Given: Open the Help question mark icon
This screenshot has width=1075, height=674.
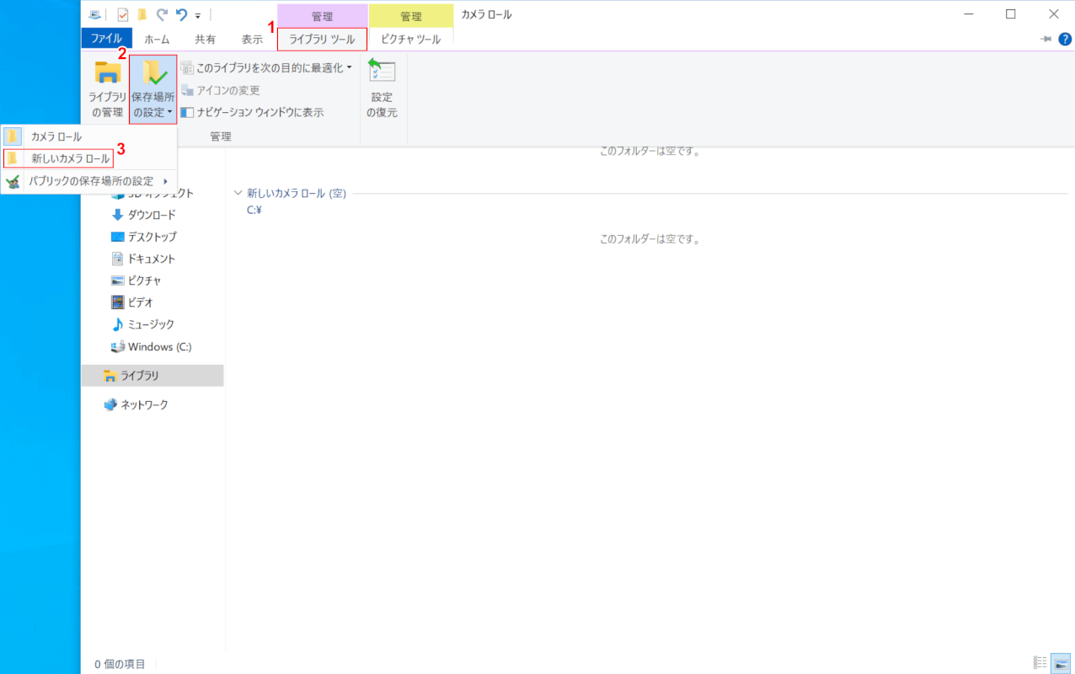Looking at the screenshot, I should pos(1065,39).
